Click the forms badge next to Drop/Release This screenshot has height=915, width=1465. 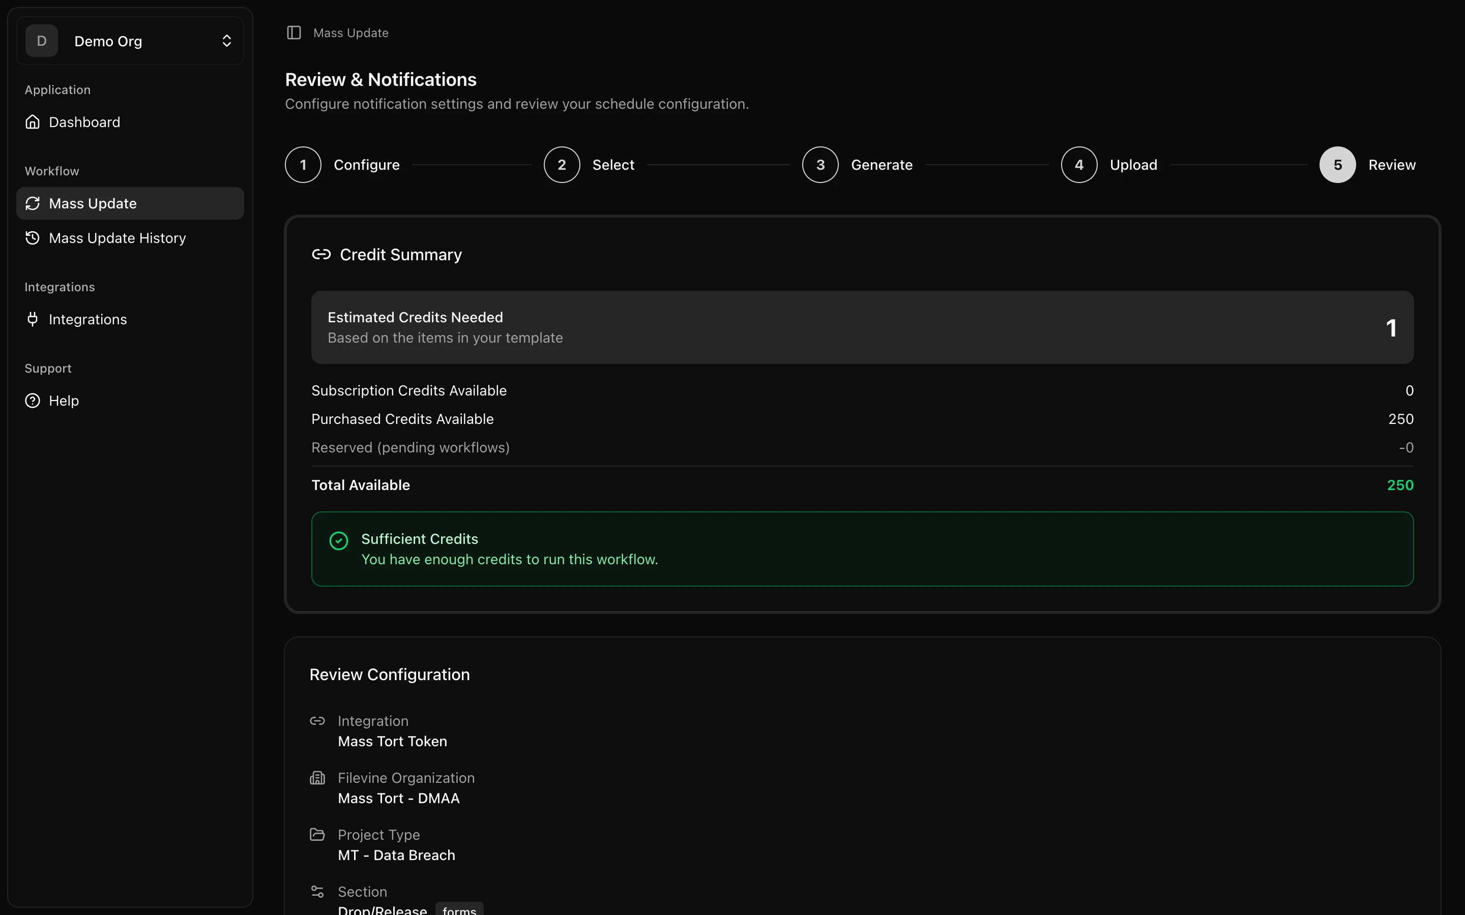point(458,909)
